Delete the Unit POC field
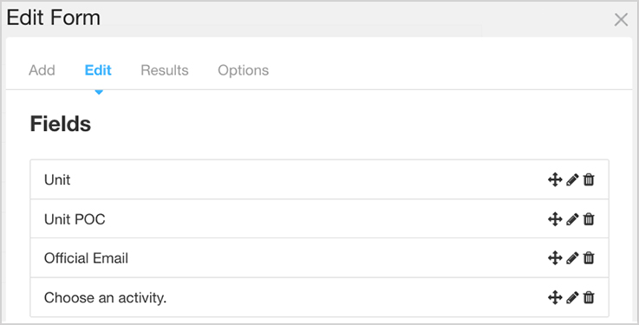Image resolution: width=639 pixels, height=325 pixels. point(589,219)
